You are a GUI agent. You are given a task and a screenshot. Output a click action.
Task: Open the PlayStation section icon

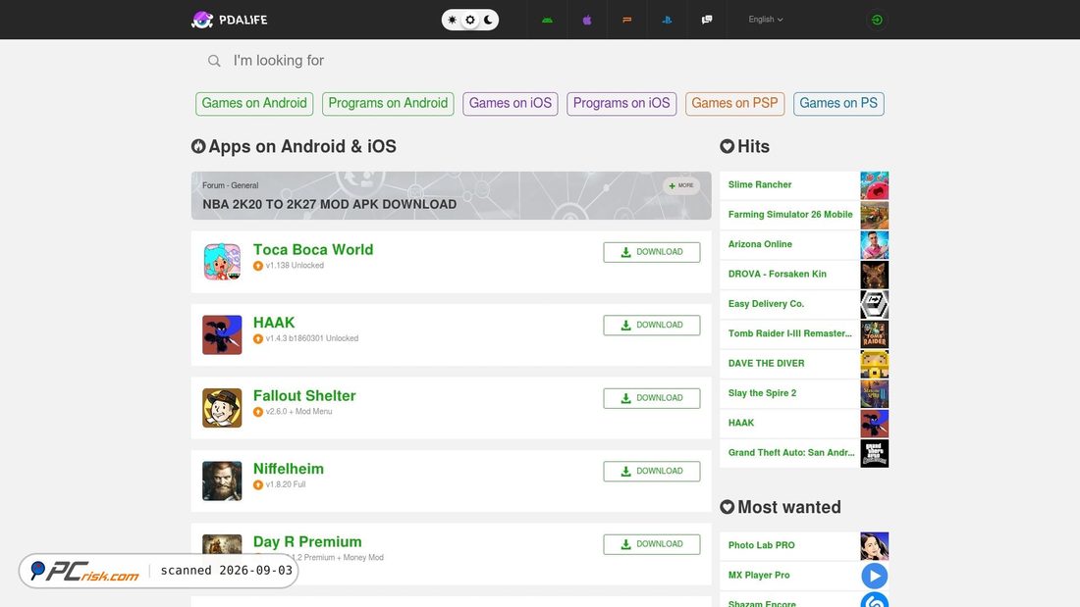coord(667,20)
